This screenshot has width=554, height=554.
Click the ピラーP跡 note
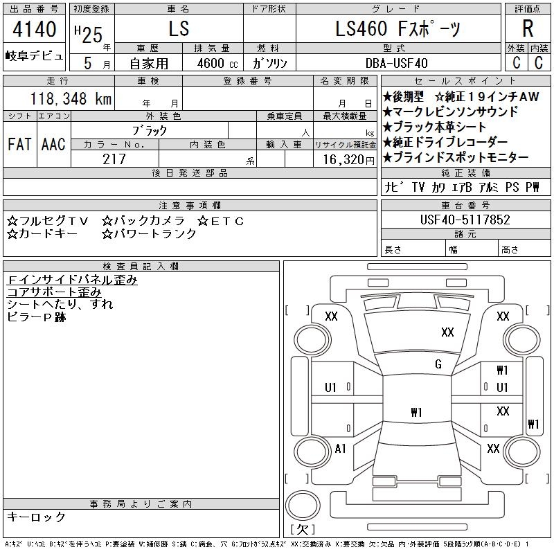[x=37, y=316]
